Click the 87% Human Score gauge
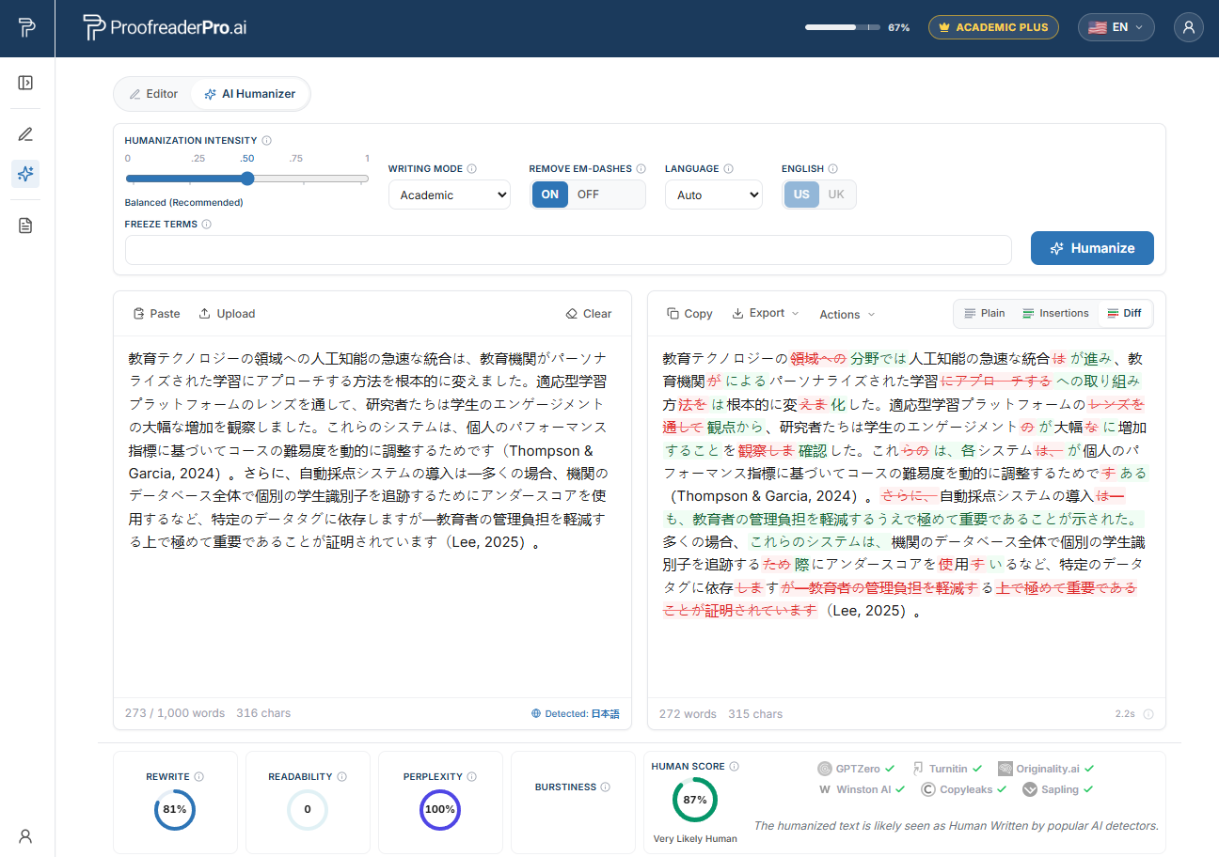The image size is (1219, 857). coord(695,800)
